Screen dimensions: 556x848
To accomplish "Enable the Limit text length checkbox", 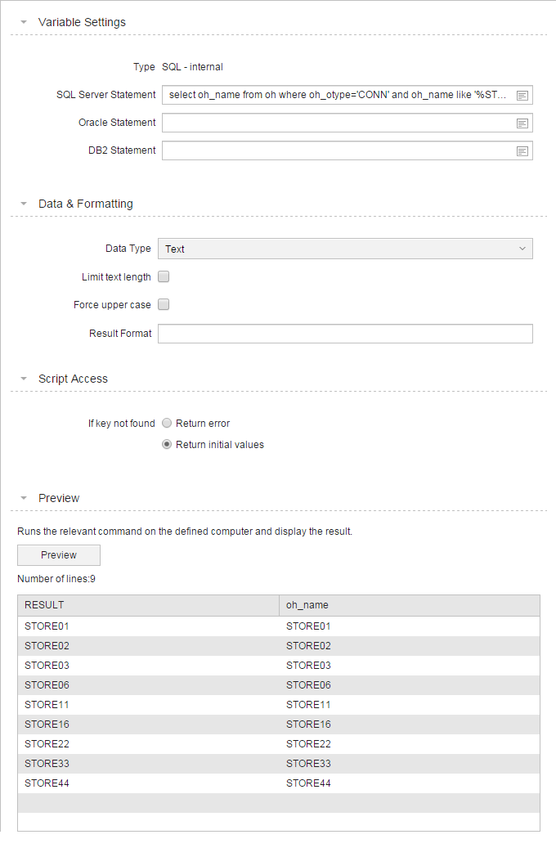I will coord(163,276).
